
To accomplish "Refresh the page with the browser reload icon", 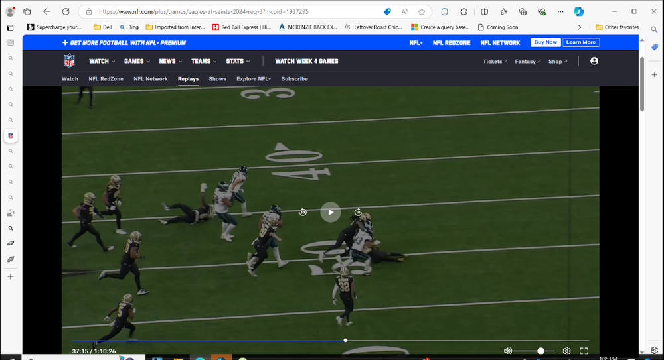I will coord(66,11).
